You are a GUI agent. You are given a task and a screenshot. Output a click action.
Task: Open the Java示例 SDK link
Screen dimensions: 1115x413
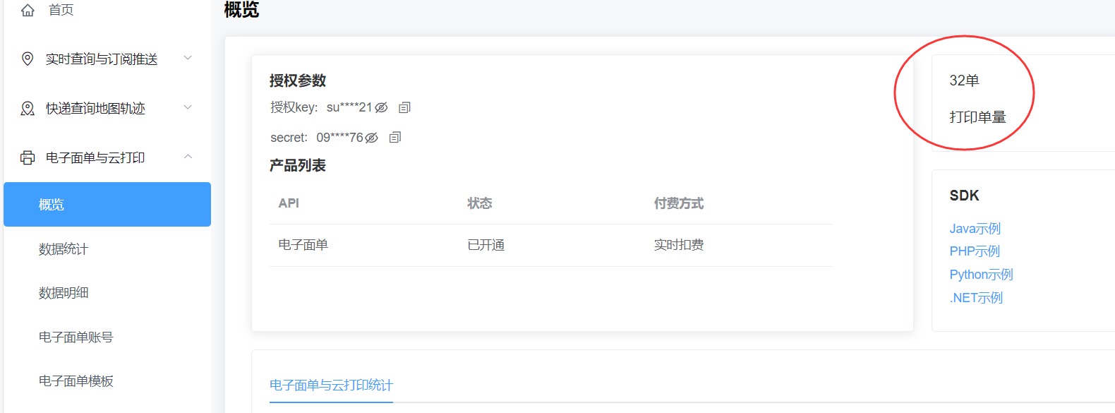[x=975, y=229]
